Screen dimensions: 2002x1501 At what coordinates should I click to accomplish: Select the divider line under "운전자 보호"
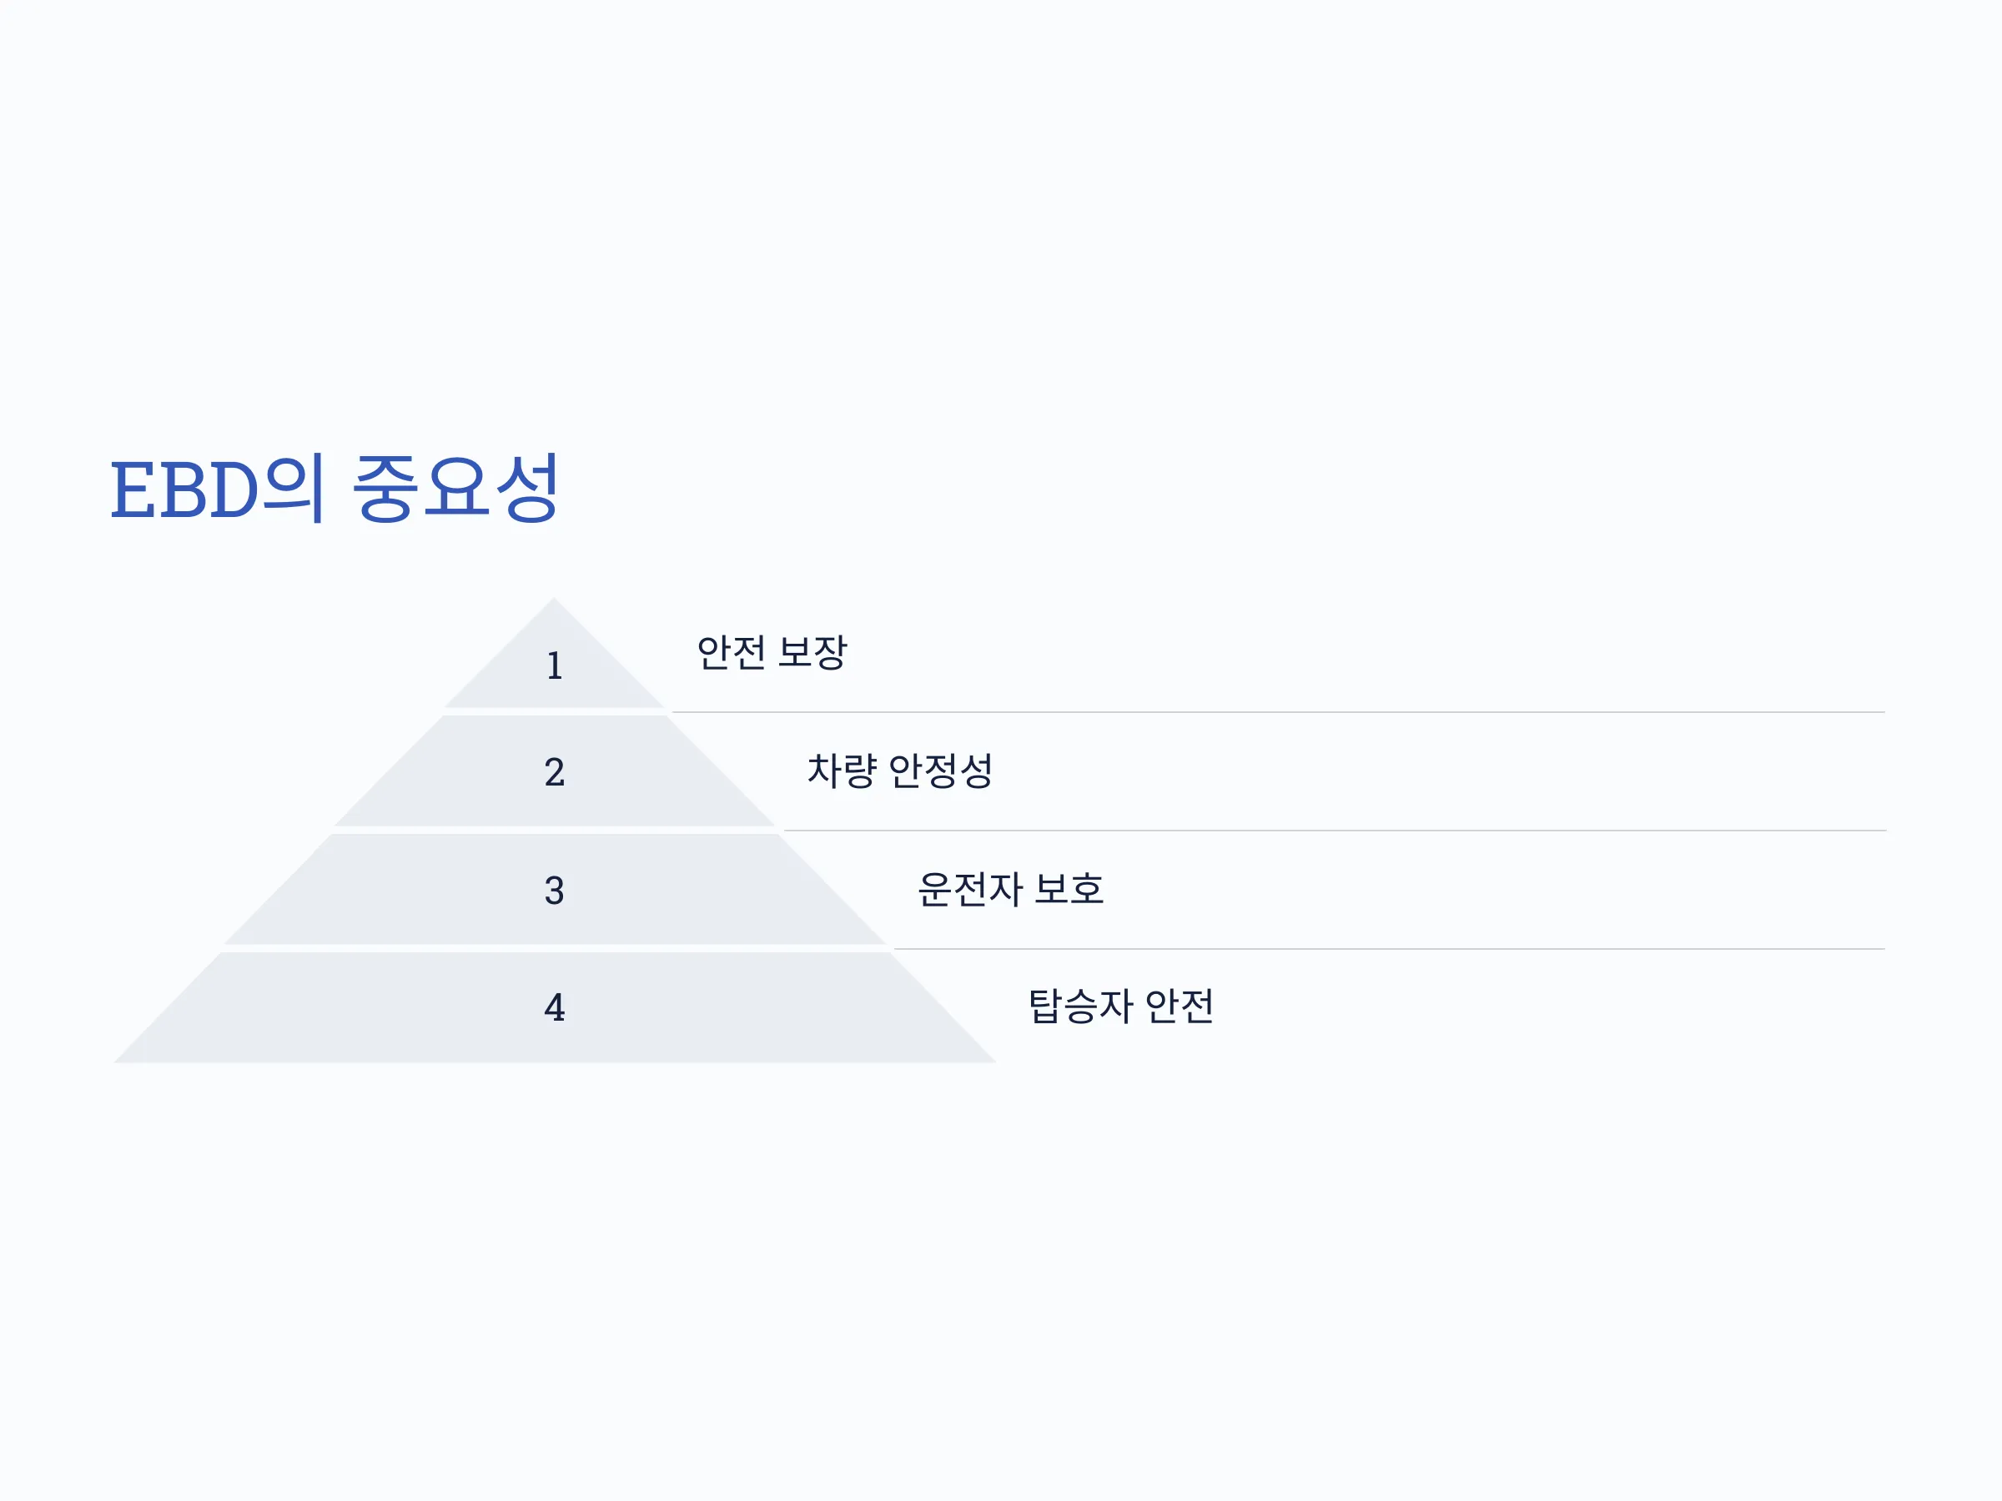point(1389,949)
